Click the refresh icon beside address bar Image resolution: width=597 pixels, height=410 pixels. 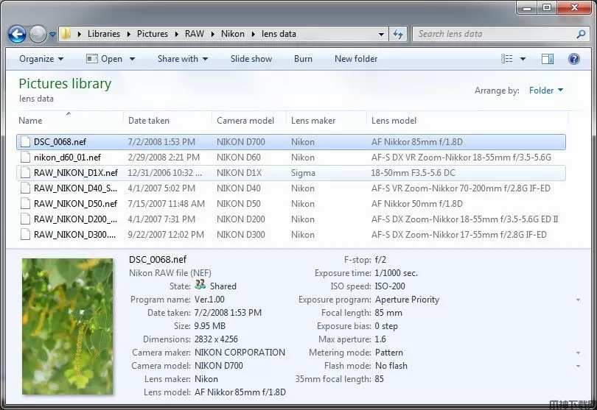coord(398,34)
